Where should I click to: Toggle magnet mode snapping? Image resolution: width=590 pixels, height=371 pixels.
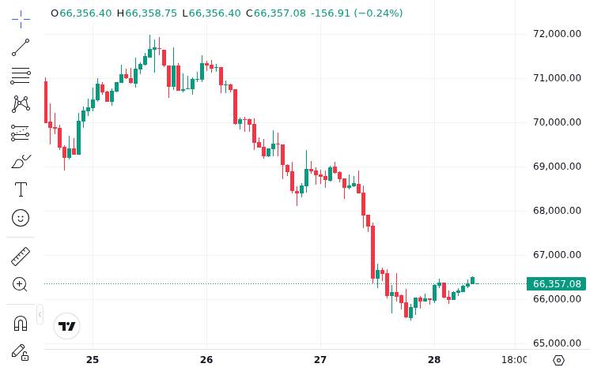pyautogui.click(x=21, y=324)
